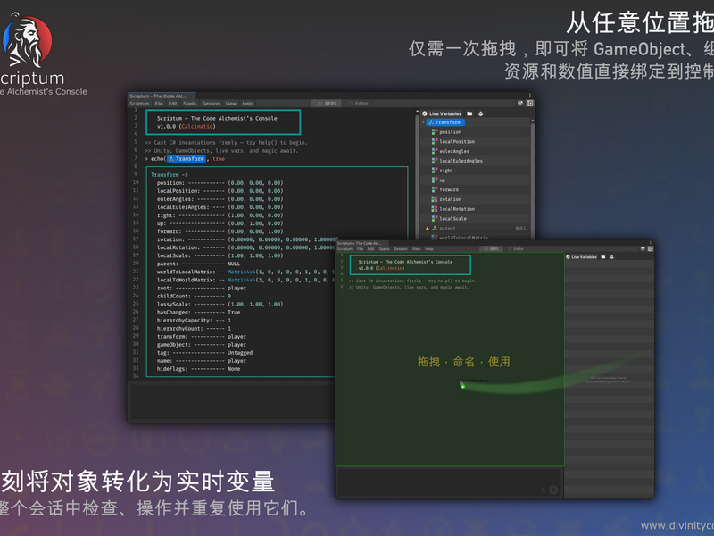The width and height of the screenshot is (714, 536).
Task: Open the folder tab beside Live Variables, back window
Action: [x=469, y=113]
